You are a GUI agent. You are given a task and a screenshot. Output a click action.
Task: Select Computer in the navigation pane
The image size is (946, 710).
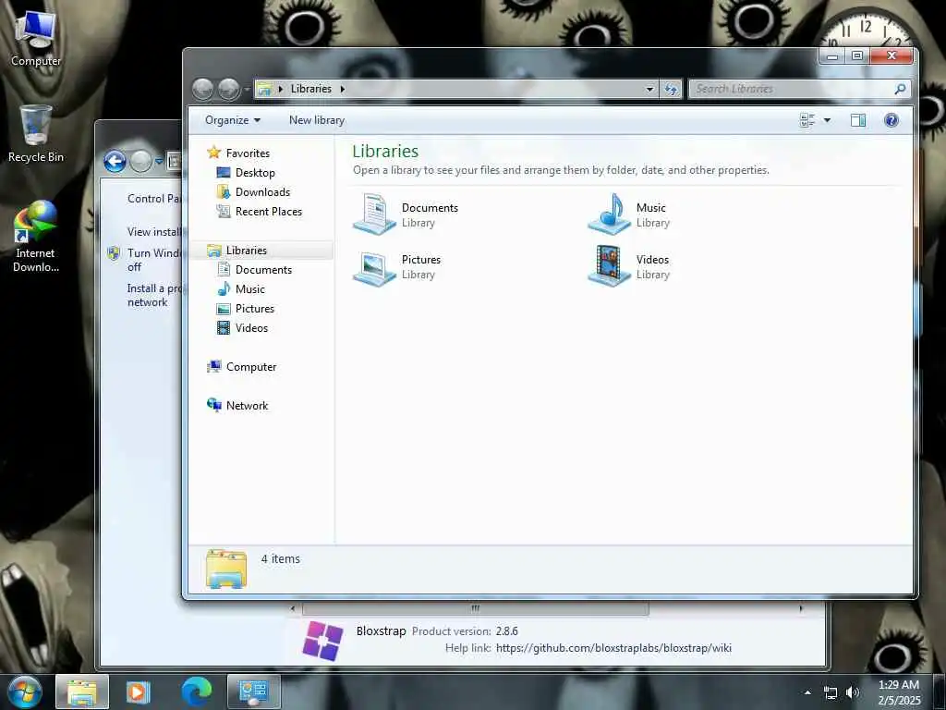[x=251, y=367]
